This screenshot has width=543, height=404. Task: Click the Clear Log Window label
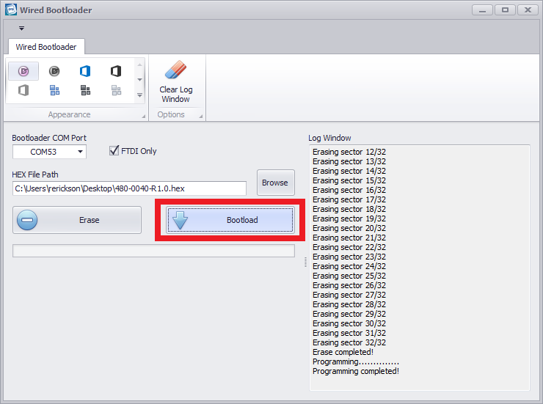(x=176, y=95)
